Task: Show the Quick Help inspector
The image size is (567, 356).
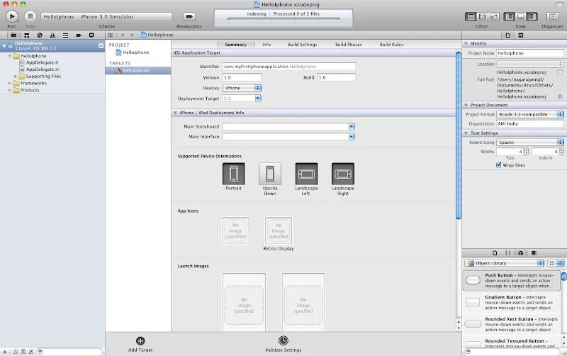Action: [521, 35]
